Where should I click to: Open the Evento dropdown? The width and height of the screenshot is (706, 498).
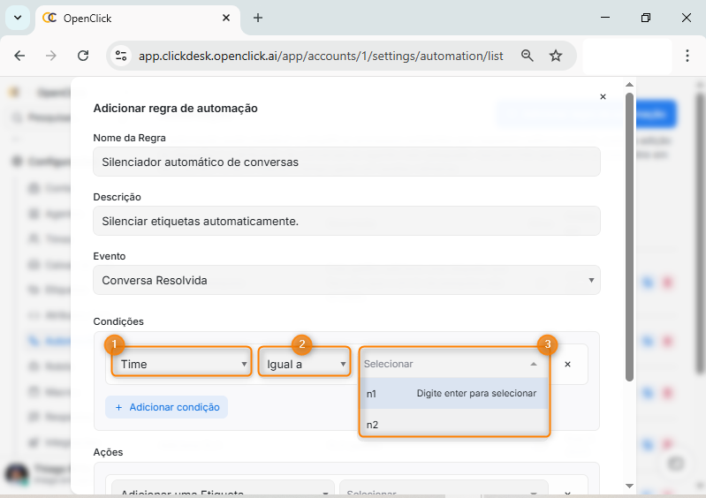tap(346, 280)
